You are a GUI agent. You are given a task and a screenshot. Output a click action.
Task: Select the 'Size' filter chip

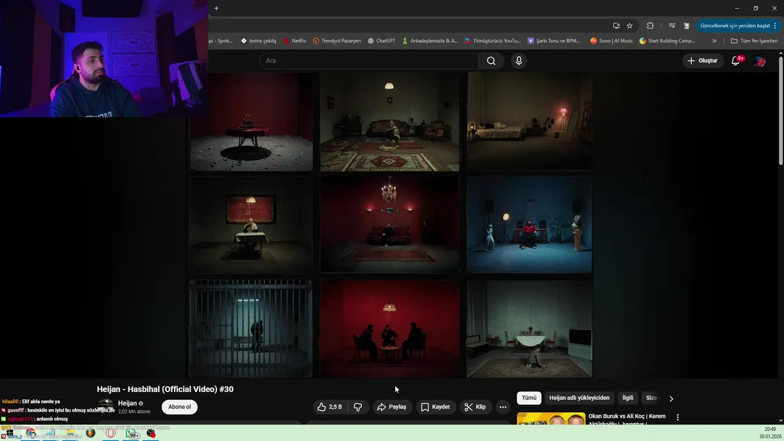(x=651, y=398)
